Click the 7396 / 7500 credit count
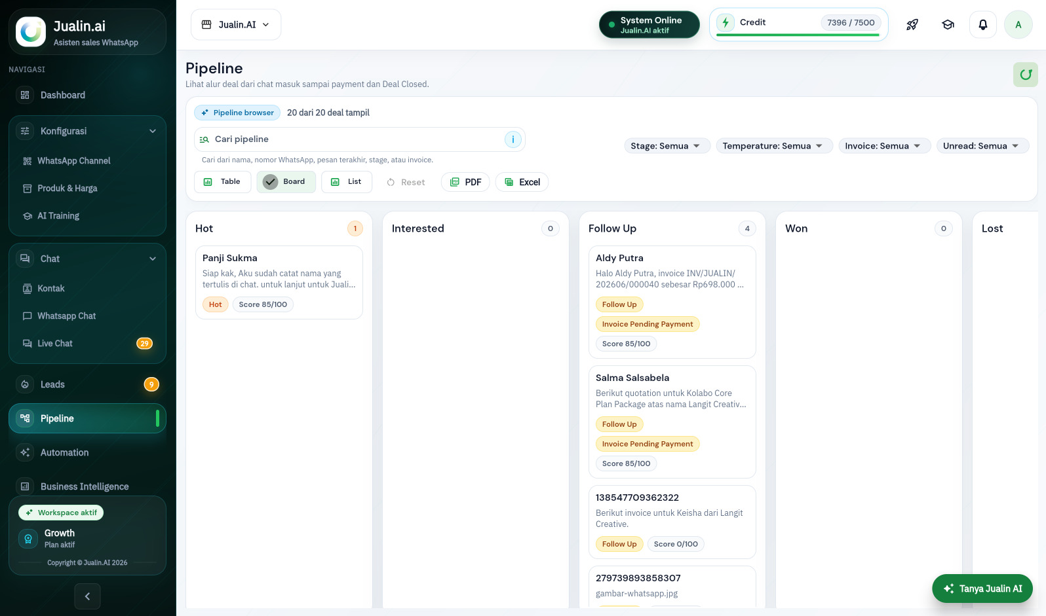1046x616 pixels. point(851,22)
